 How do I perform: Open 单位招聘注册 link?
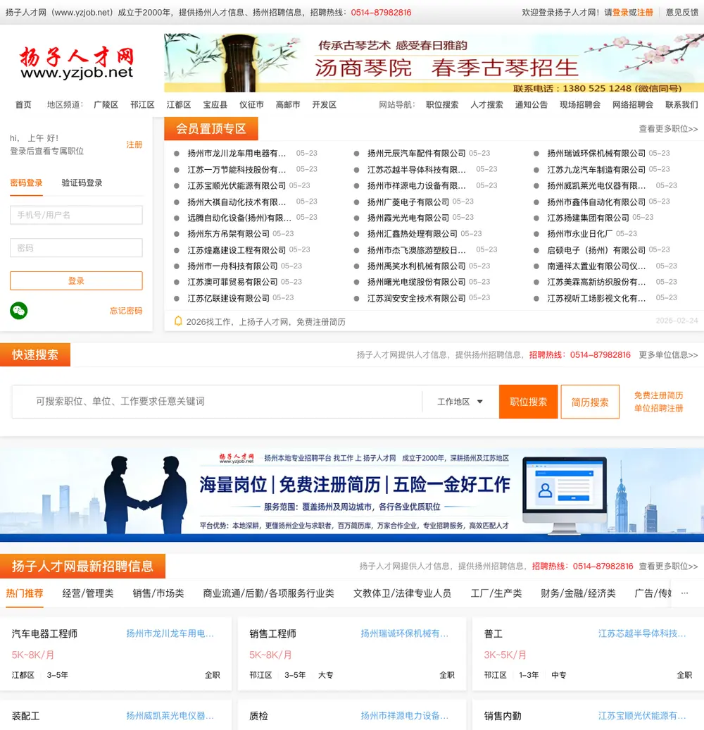pyautogui.click(x=658, y=408)
